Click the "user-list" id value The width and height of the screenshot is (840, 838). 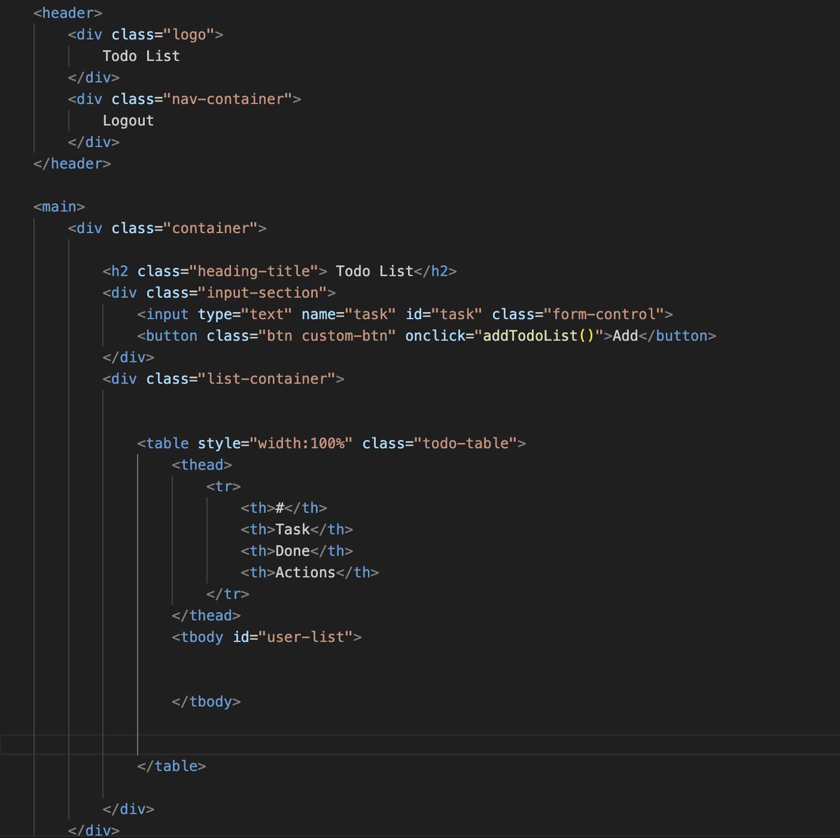[305, 637]
